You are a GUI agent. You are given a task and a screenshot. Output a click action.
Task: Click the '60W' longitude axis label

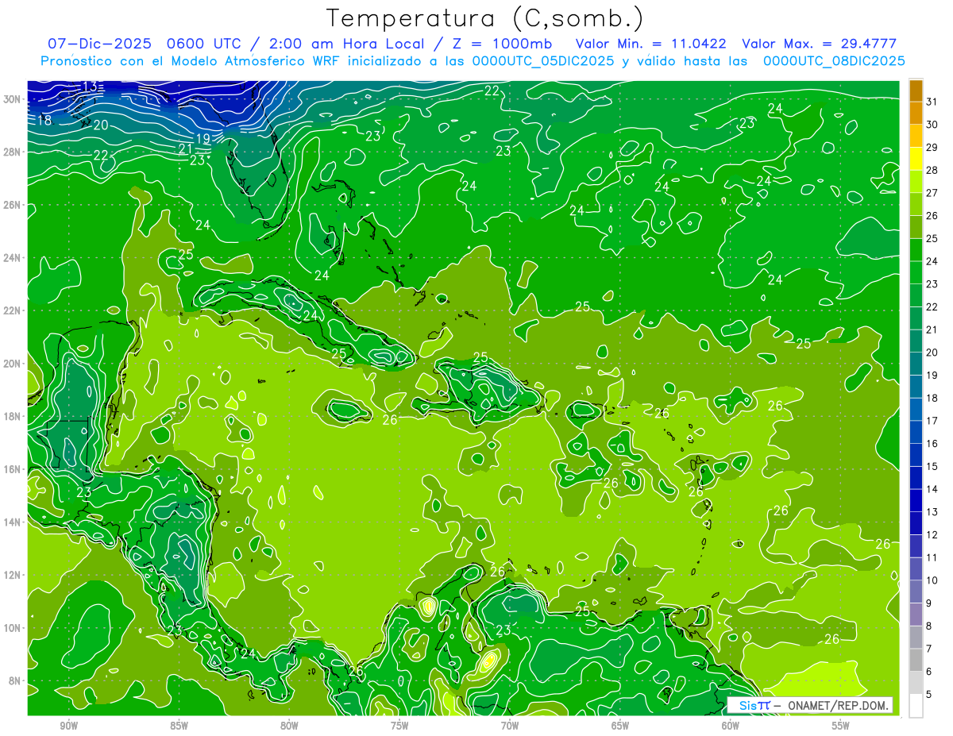pos(731,726)
